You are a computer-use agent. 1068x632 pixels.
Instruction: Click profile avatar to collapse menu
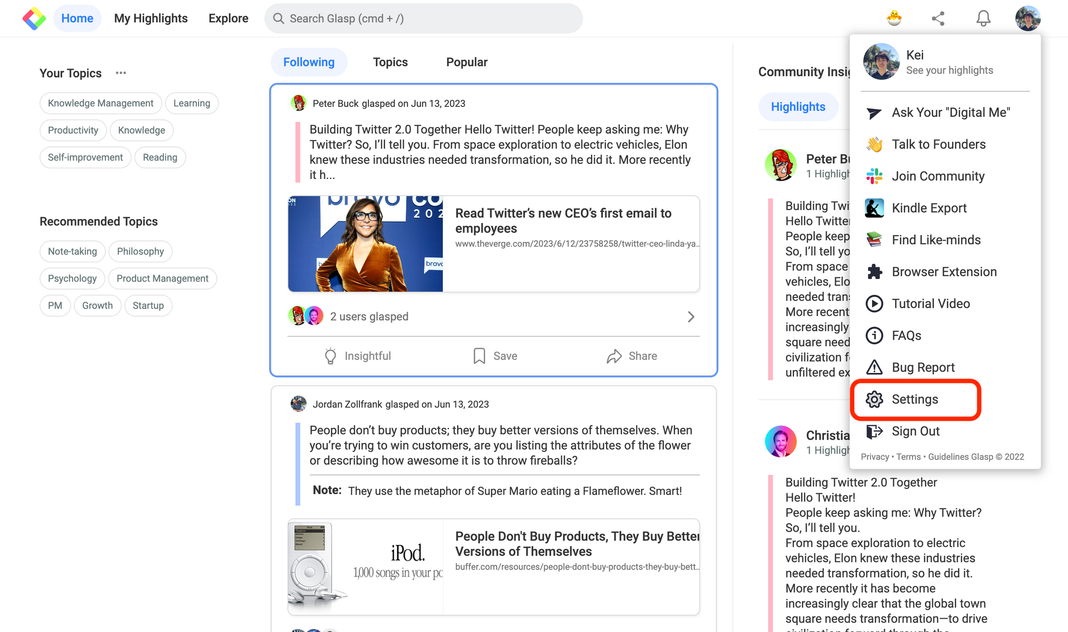pos(1027,19)
